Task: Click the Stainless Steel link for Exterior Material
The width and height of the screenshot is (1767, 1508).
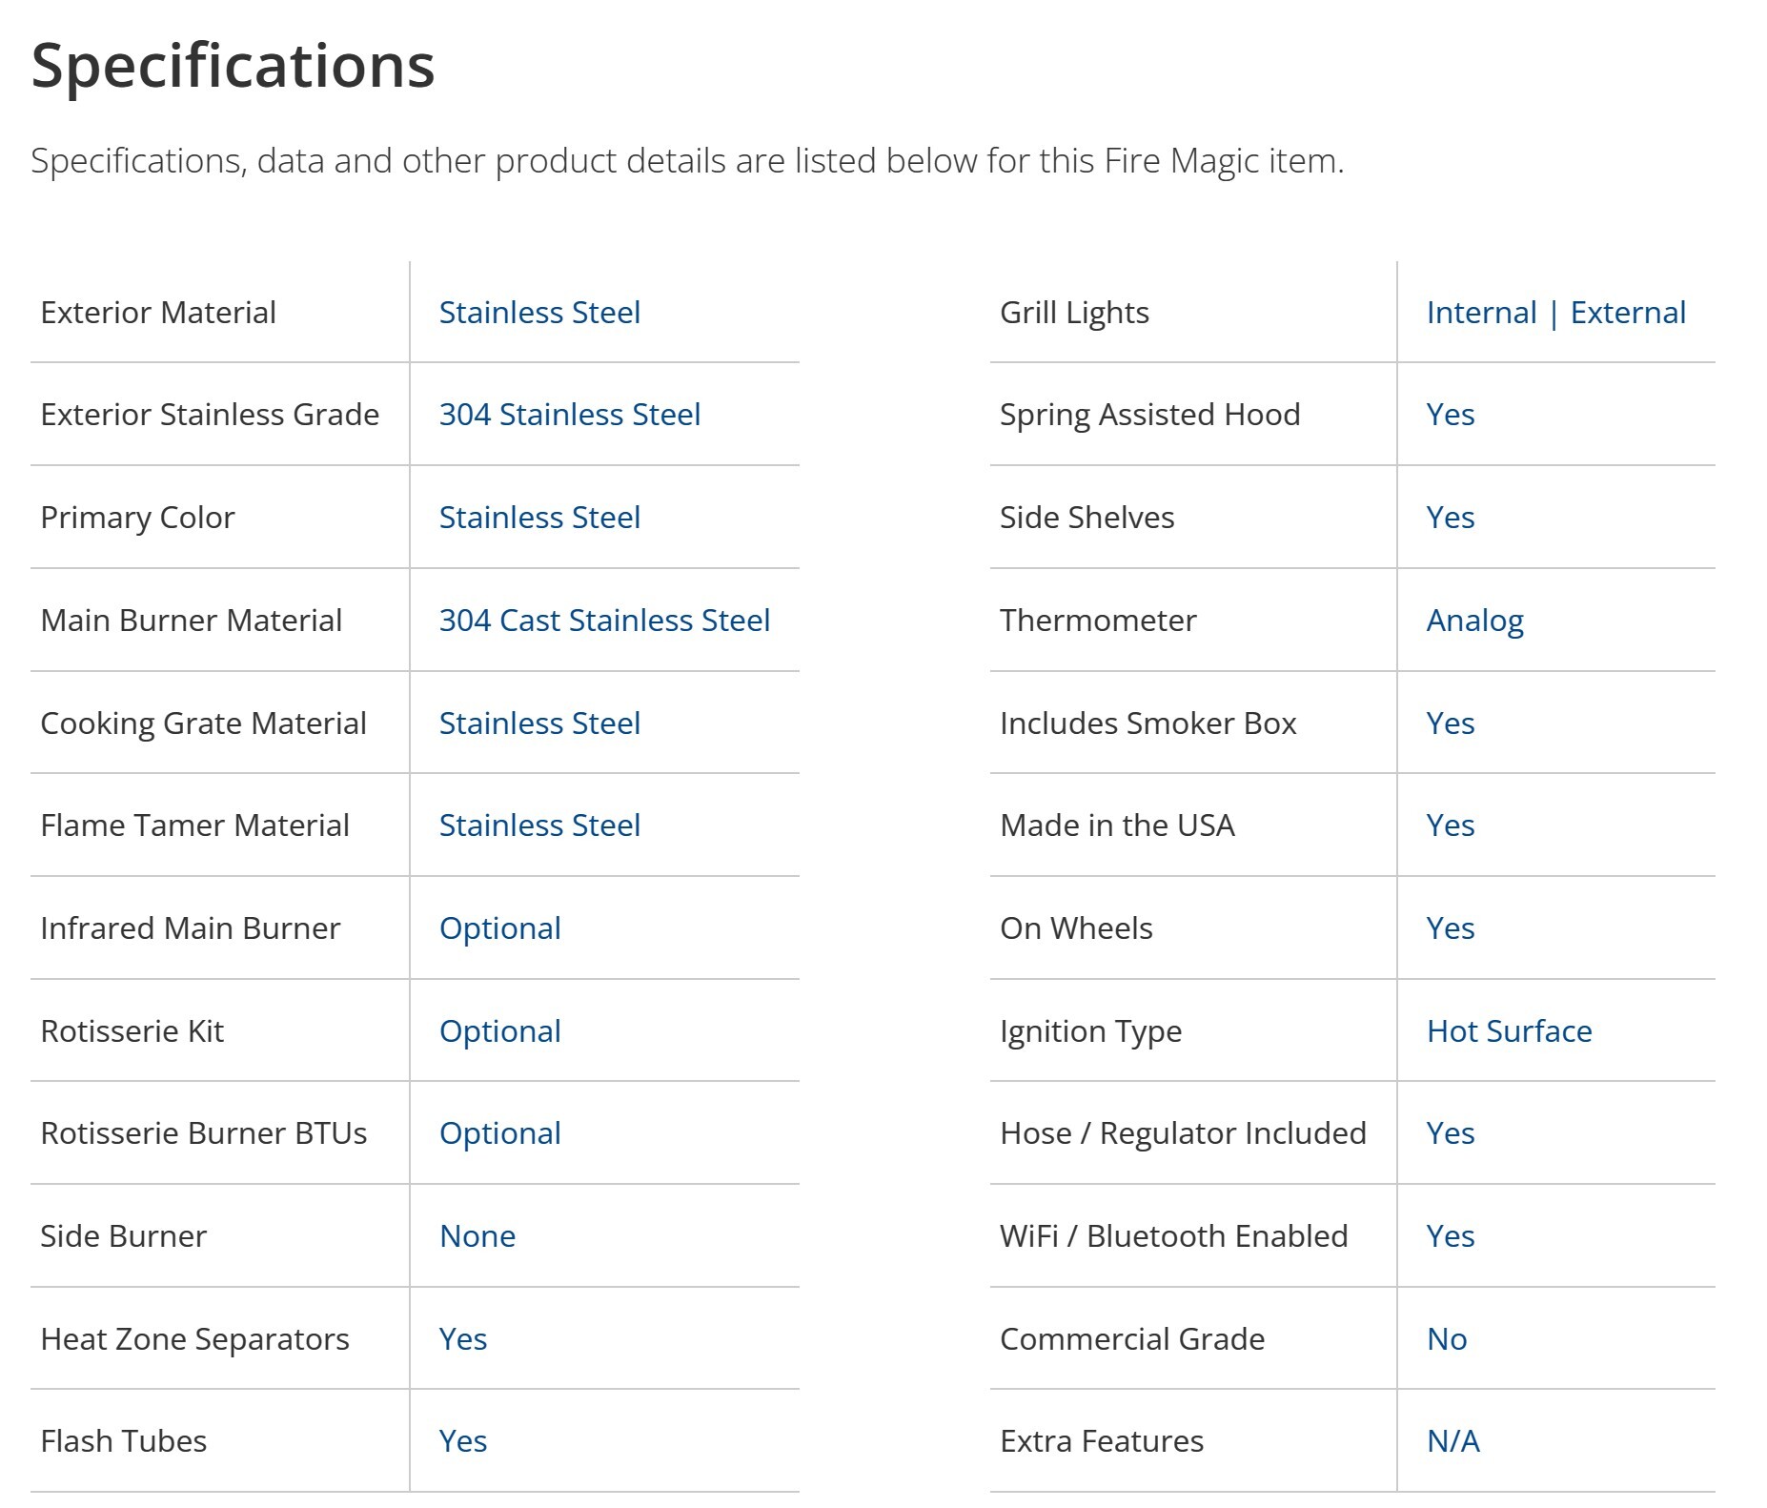Action: [x=538, y=313]
